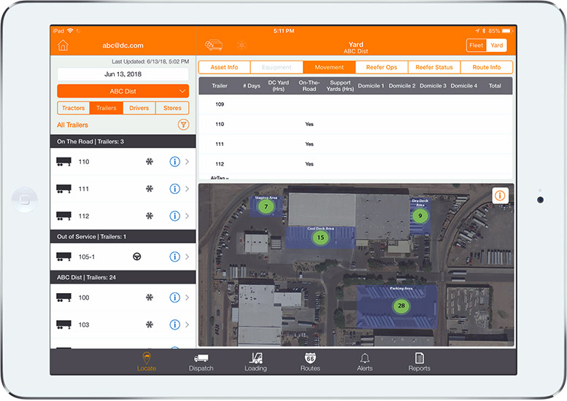
Task: Switch to the Route Info tab
Action: click(x=486, y=67)
